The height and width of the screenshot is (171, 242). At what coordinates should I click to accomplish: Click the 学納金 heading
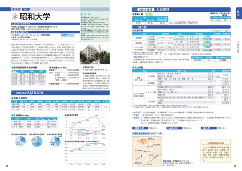[58, 67]
